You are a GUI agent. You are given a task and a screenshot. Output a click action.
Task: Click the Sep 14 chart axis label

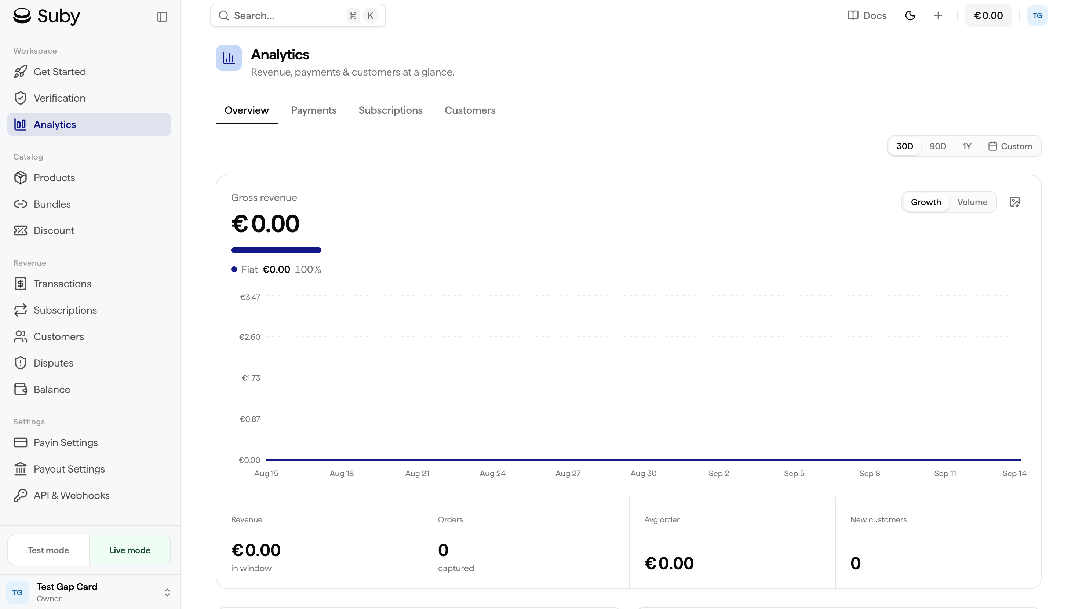click(1014, 474)
